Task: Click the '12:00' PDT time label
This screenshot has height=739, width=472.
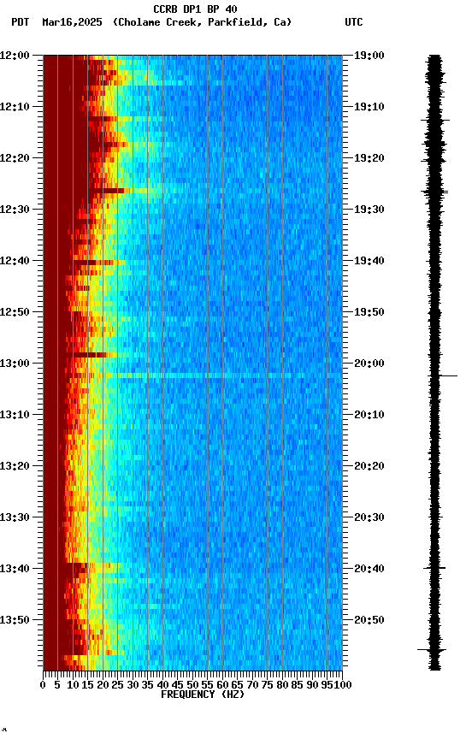Action: click(x=15, y=56)
